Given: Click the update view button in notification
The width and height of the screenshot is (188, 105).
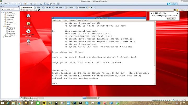Looking at the screenshot, I should tap(171, 18).
